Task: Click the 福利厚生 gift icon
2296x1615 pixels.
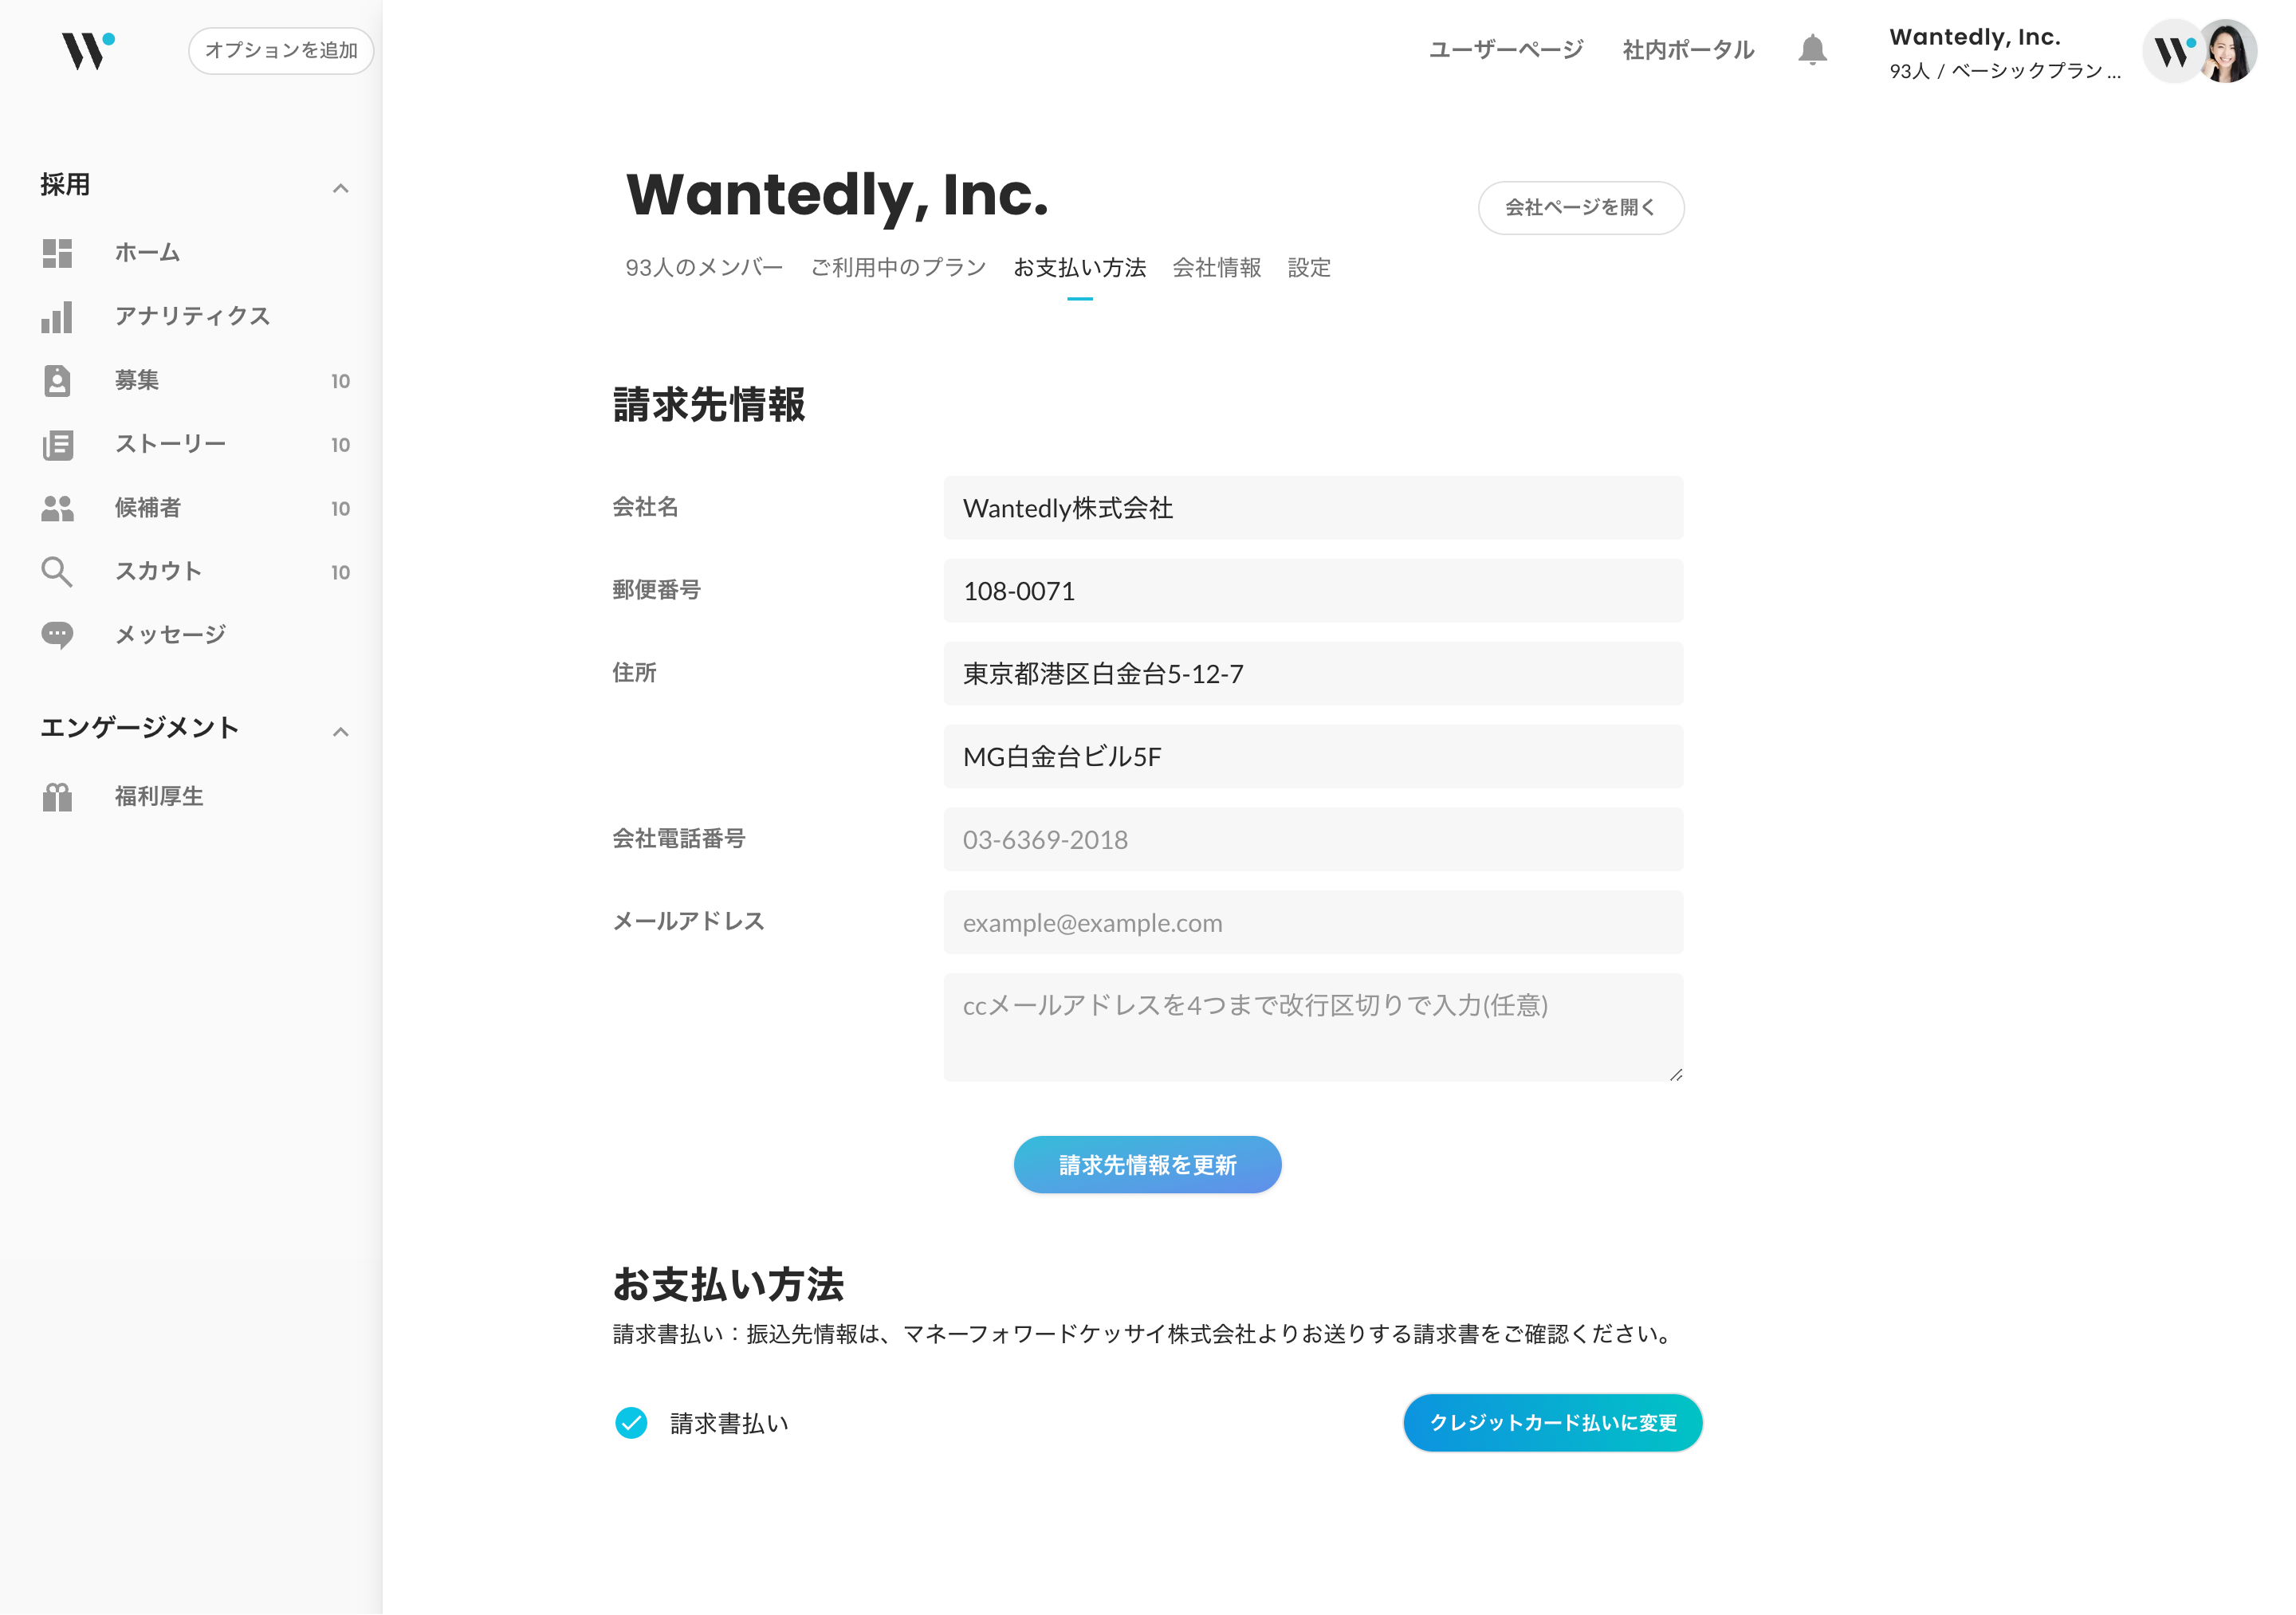Action: click(57, 797)
